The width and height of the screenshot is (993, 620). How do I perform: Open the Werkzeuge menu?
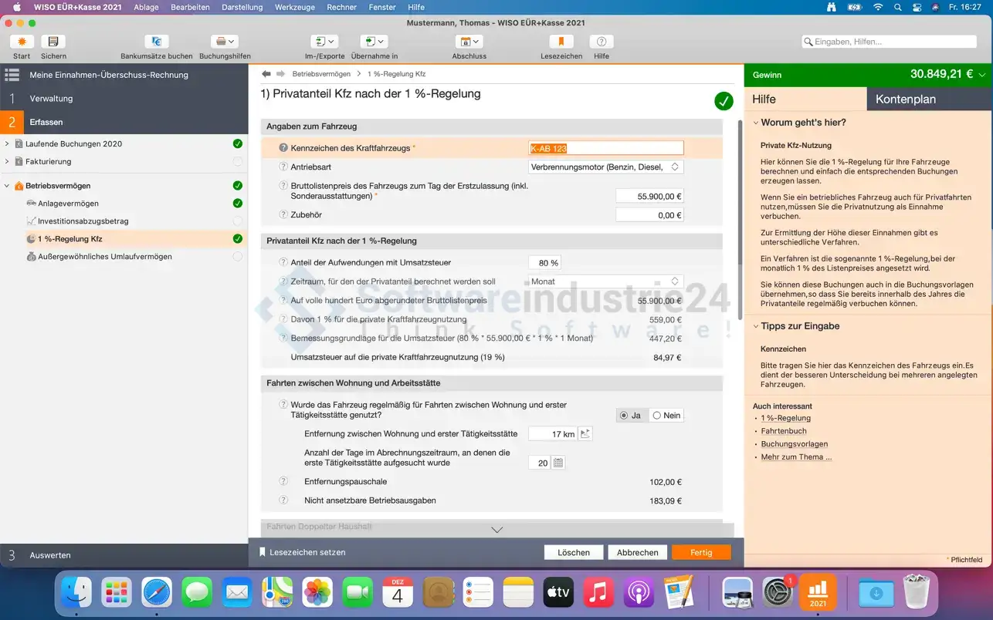pos(295,7)
